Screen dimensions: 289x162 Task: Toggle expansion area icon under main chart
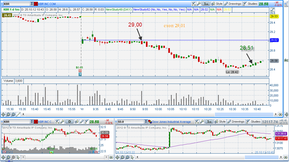(x=280, y=114)
